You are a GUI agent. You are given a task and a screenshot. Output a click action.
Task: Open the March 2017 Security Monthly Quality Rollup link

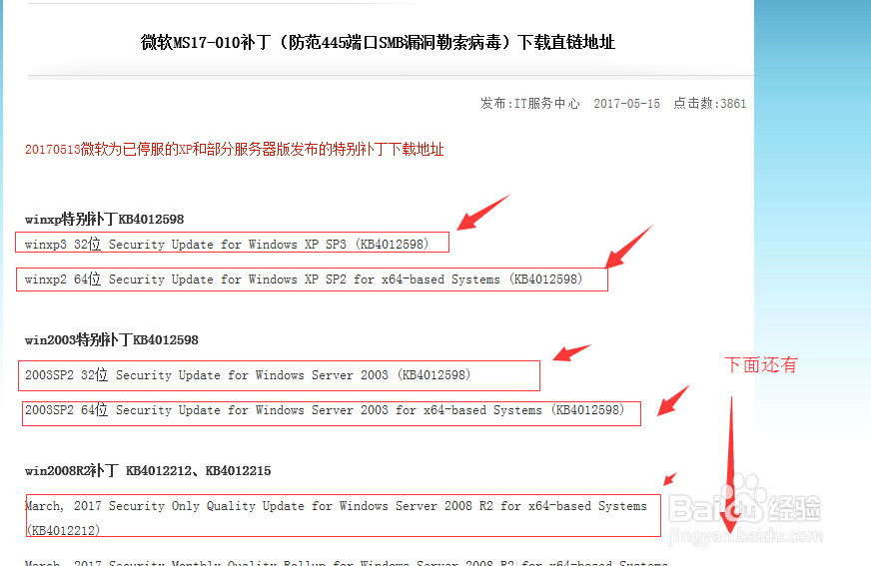[346, 562]
